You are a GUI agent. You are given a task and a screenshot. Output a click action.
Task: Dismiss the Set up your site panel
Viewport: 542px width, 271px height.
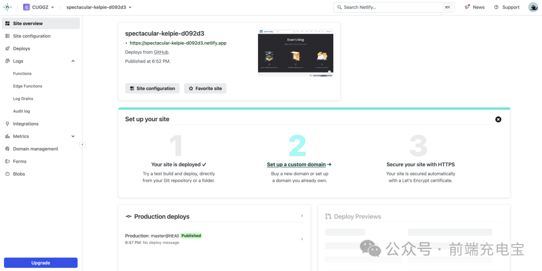pyautogui.click(x=498, y=119)
